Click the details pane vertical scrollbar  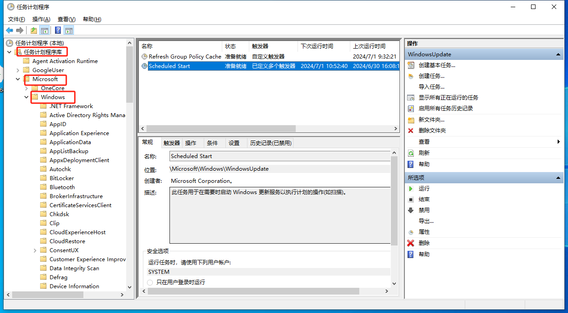(394, 201)
